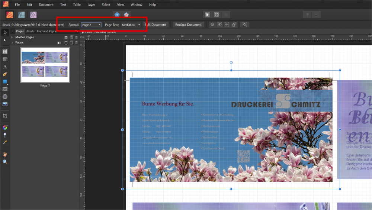Image resolution: width=372 pixels, height=210 pixels.
Task: Click the add-pages-from-file icon in Pages row
Action: (59, 43)
